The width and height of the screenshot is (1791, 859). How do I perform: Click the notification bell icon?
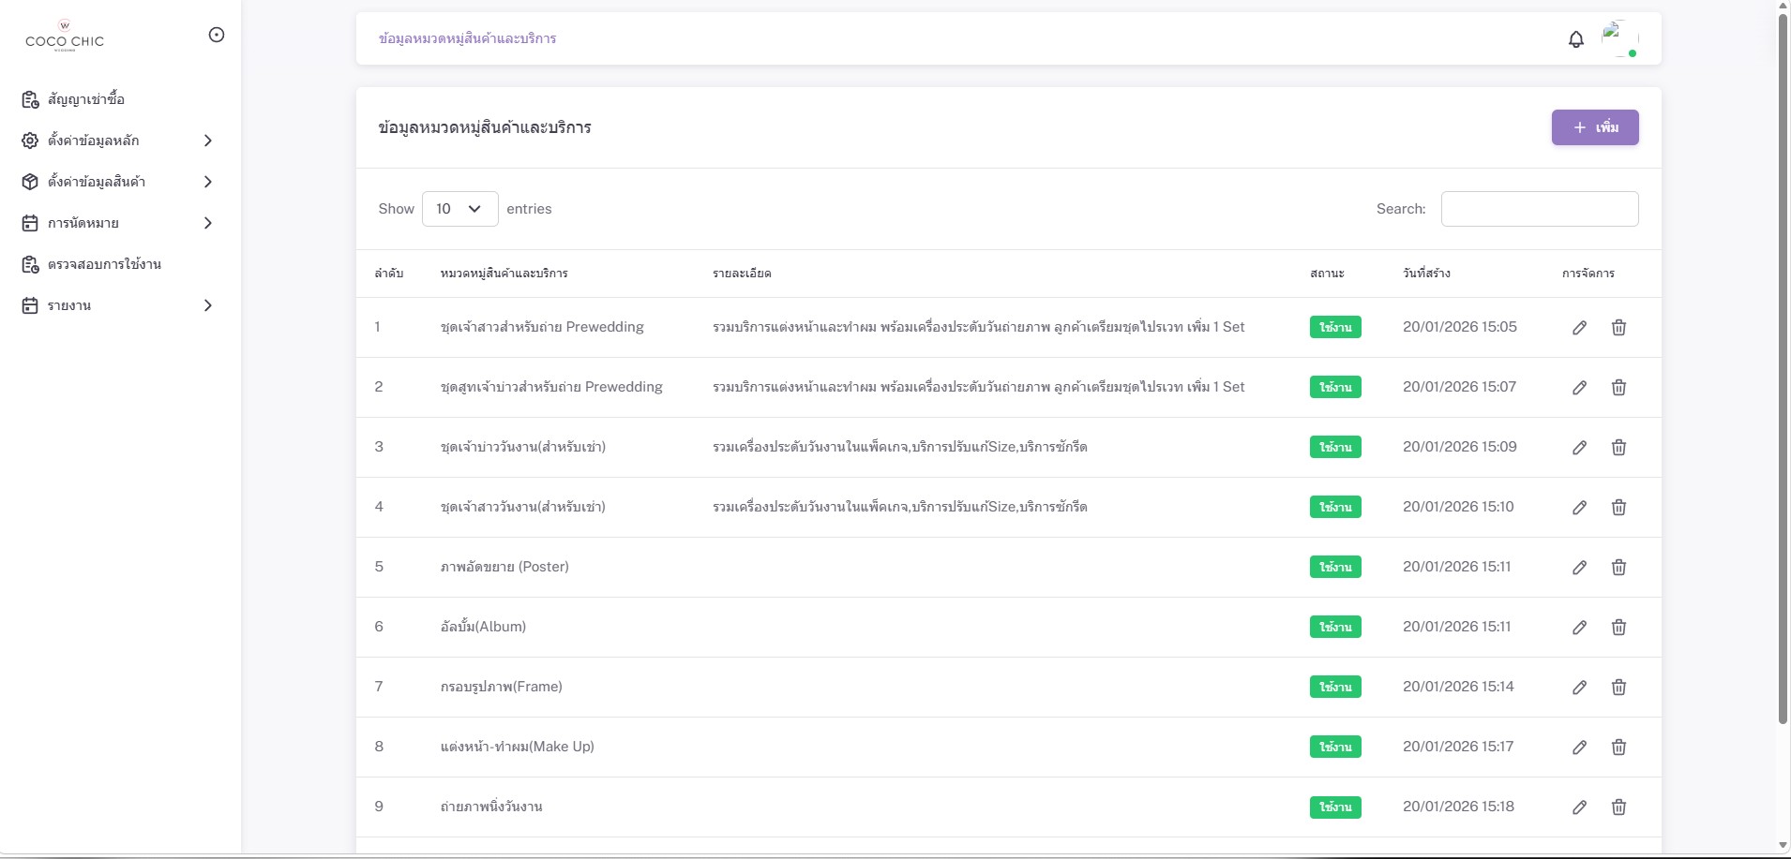pos(1576,39)
